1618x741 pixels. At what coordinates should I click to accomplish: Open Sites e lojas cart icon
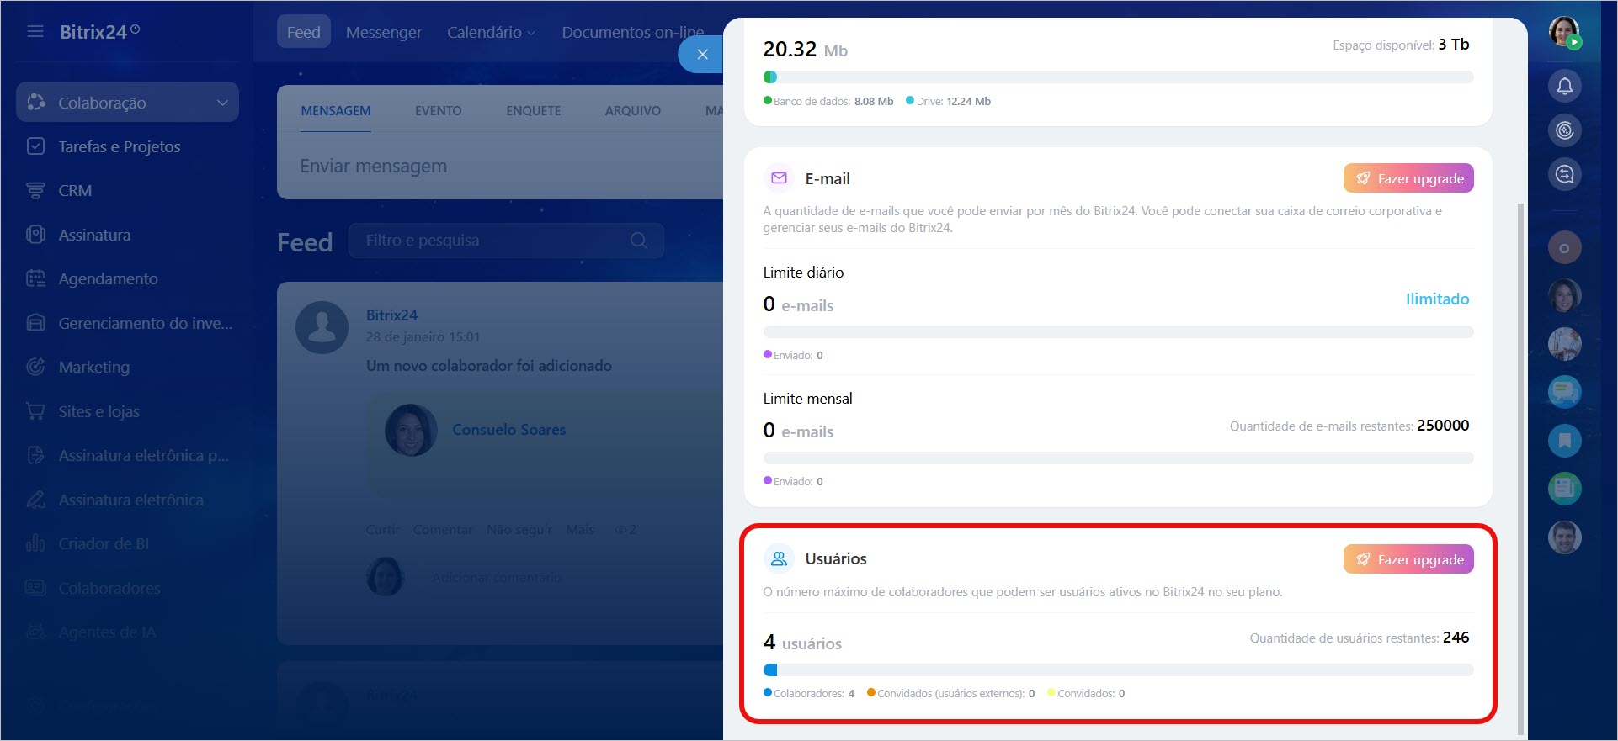(35, 411)
